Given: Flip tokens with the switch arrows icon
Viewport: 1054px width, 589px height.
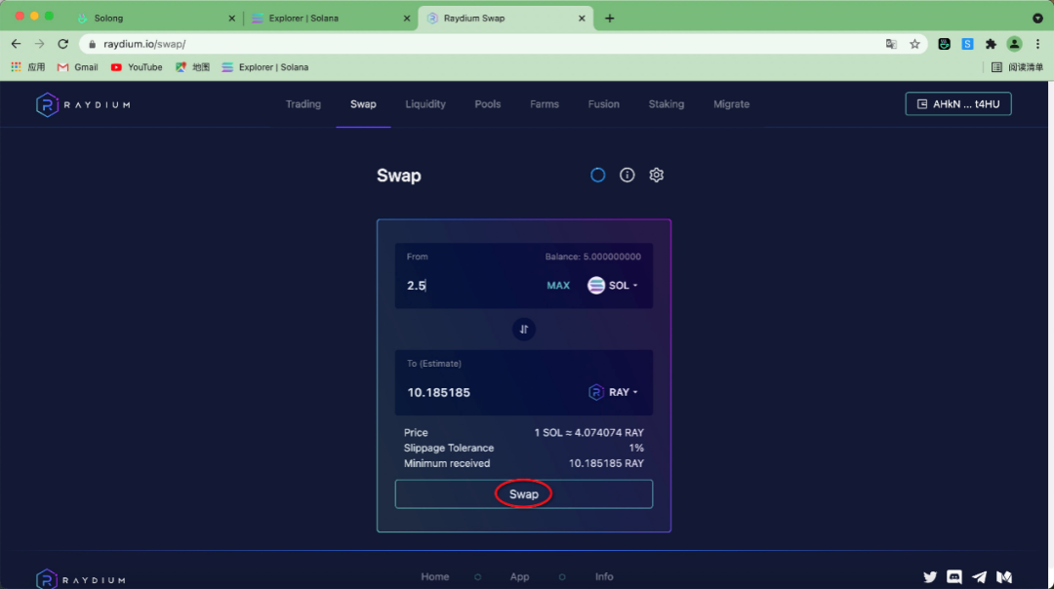Looking at the screenshot, I should pyautogui.click(x=524, y=329).
